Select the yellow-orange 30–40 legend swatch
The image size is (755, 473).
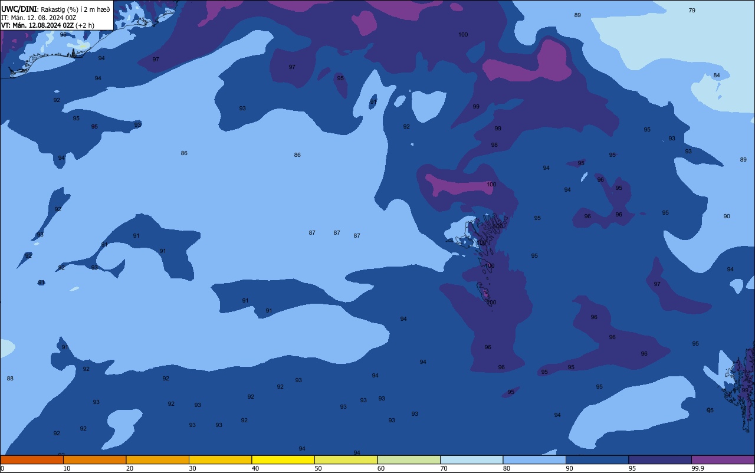[220, 459]
